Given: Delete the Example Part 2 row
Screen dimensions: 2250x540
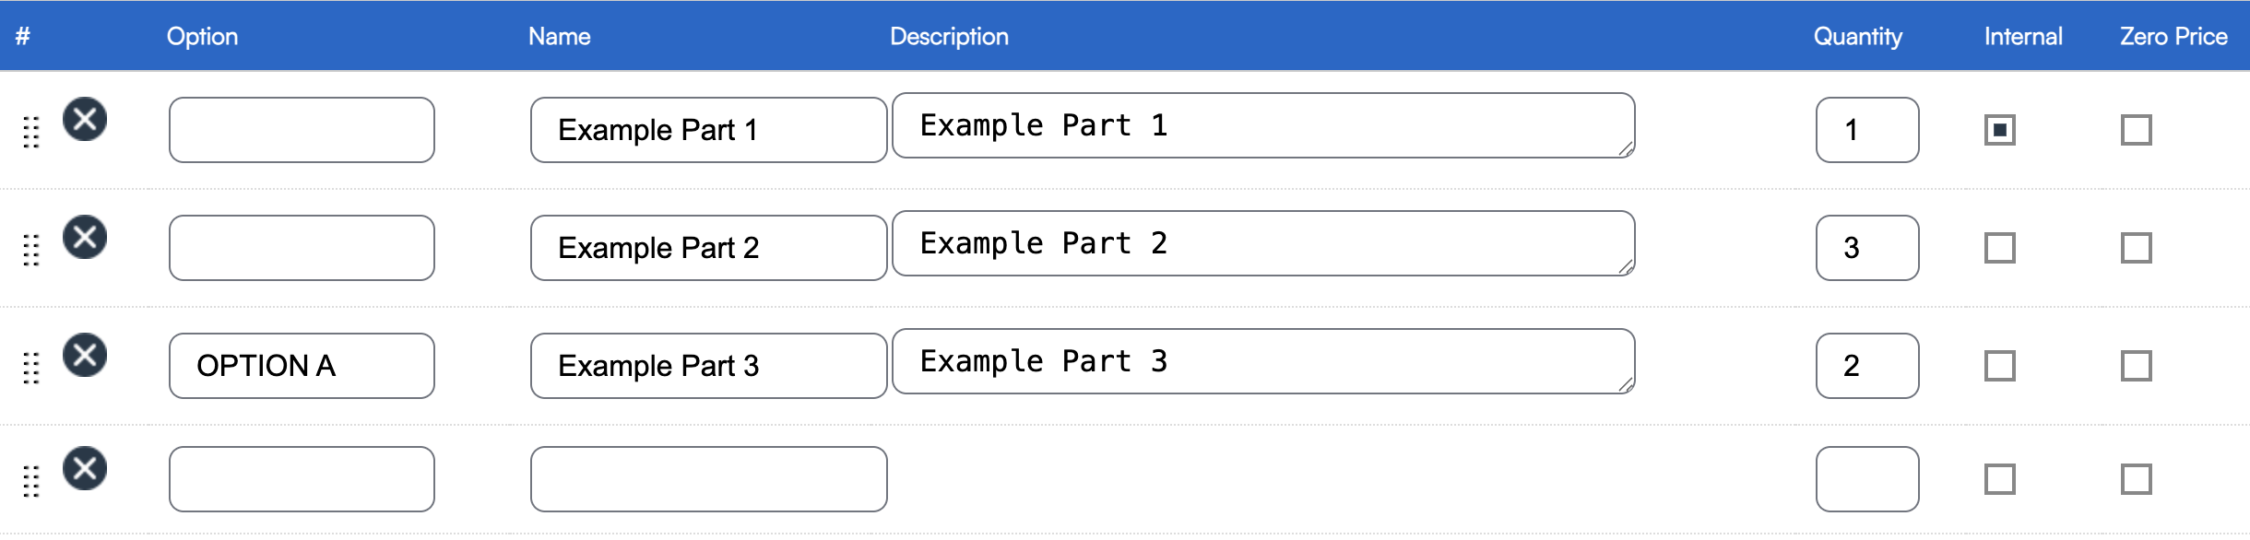Looking at the screenshot, I should [85, 238].
